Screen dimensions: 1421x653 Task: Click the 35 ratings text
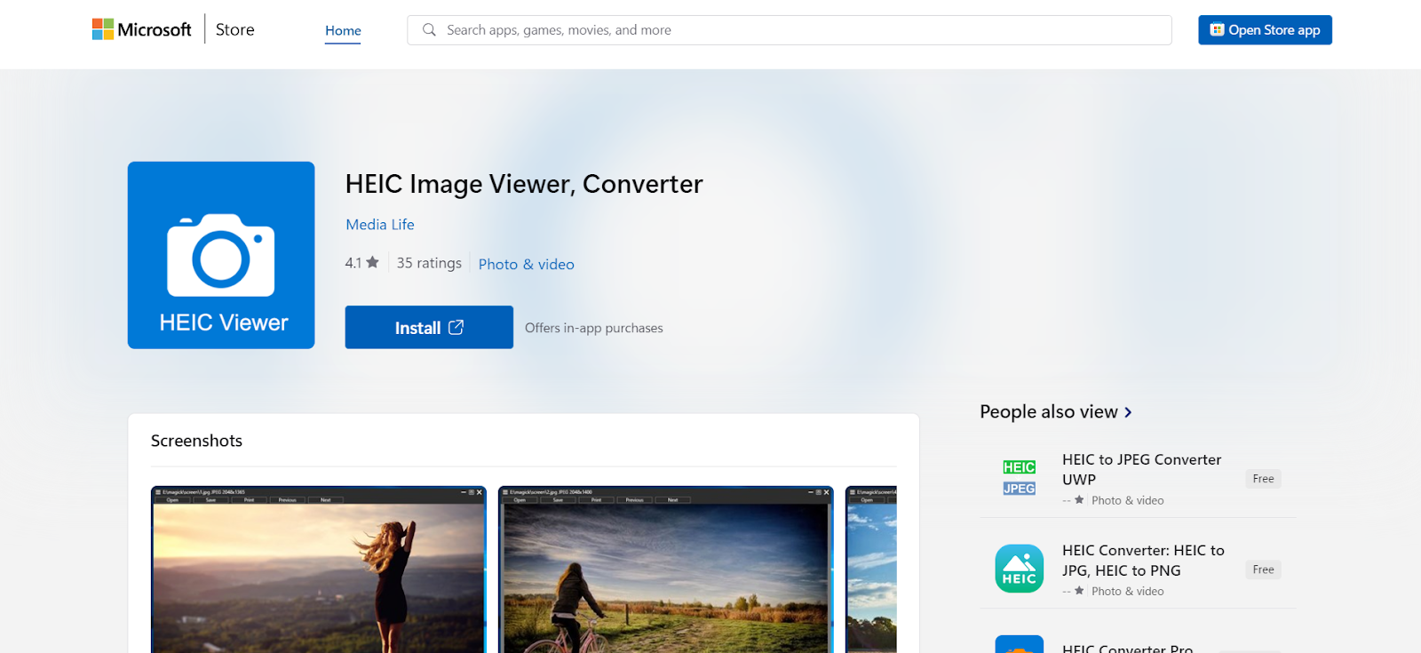[429, 263]
